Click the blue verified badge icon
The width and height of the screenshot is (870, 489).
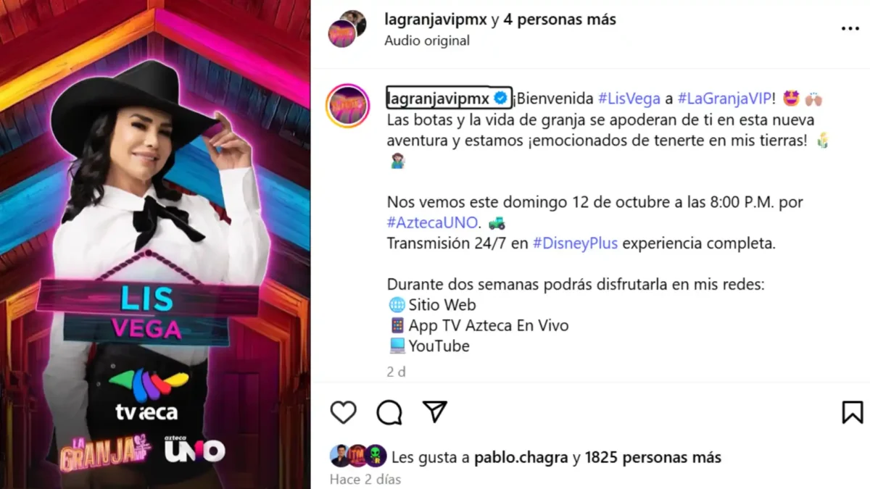pyautogui.click(x=500, y=98)
